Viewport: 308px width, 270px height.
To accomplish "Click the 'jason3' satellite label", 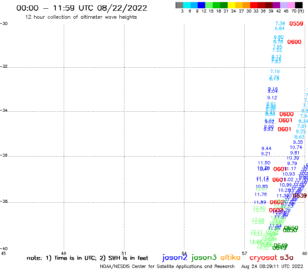I will (204, 258).
